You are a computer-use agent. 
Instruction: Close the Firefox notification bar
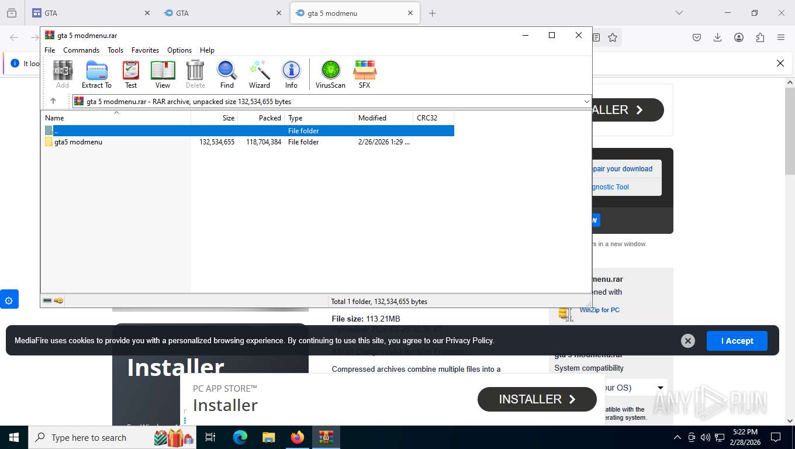pos(780,63)
